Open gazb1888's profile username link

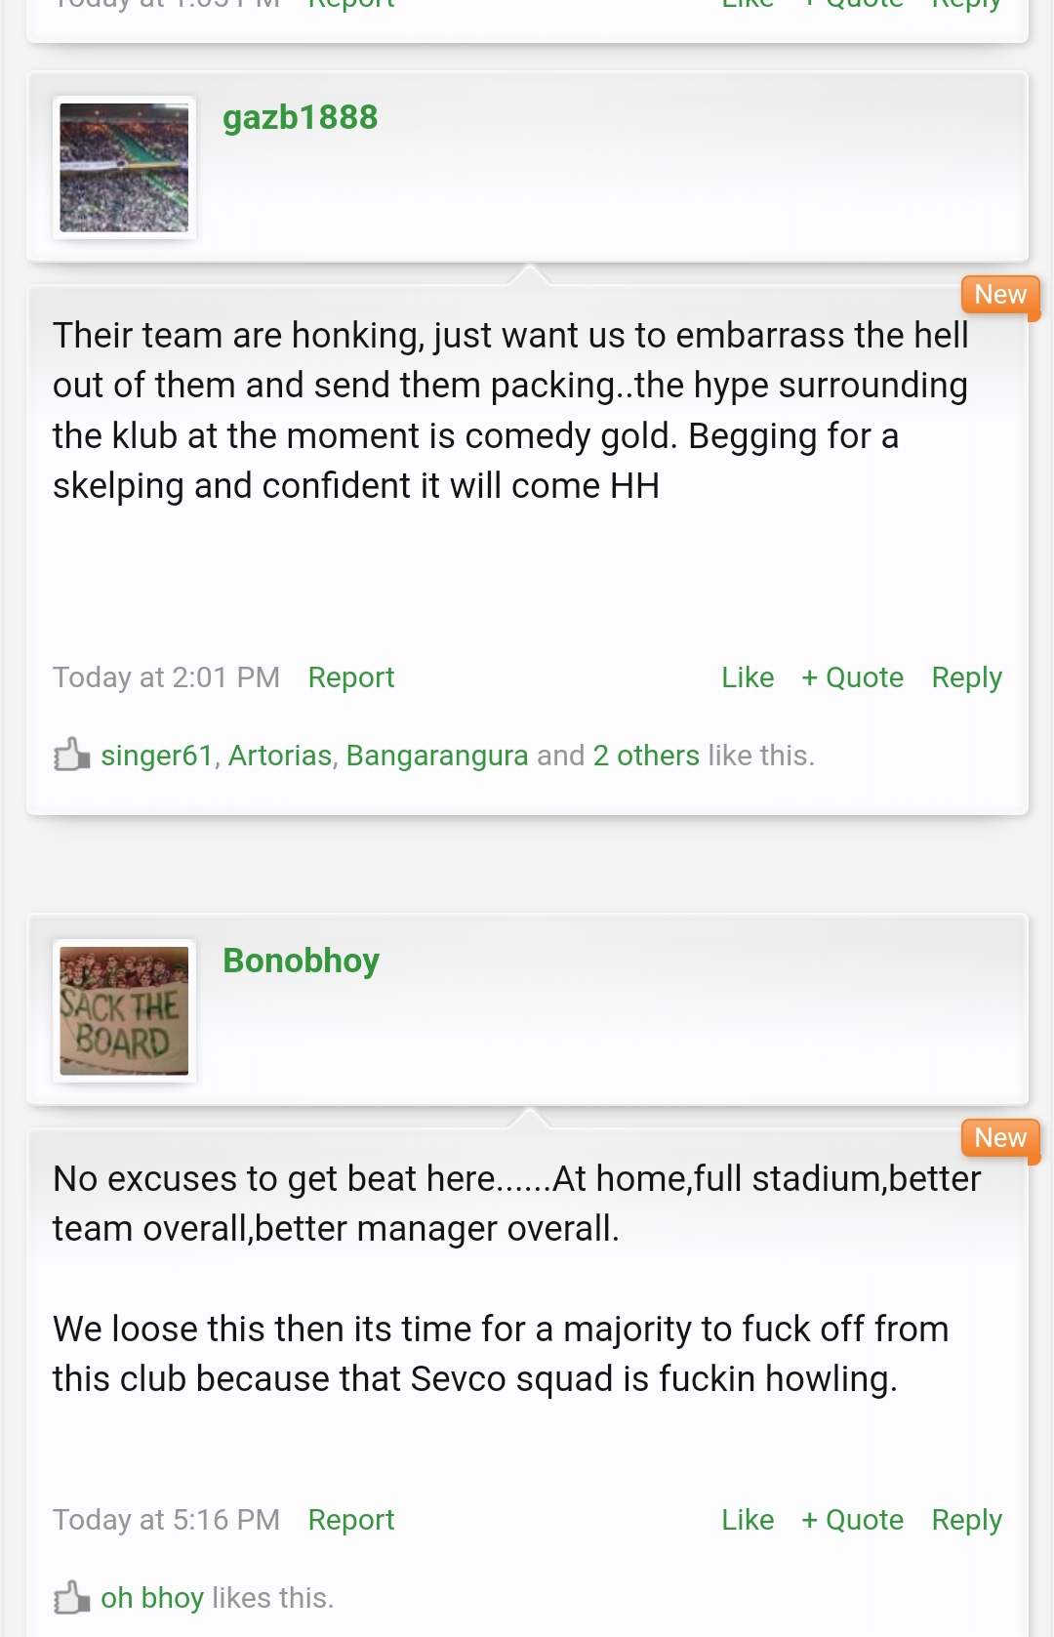(x=300, y=118)
